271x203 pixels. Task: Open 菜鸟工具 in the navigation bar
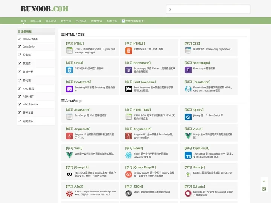[36, 21]
